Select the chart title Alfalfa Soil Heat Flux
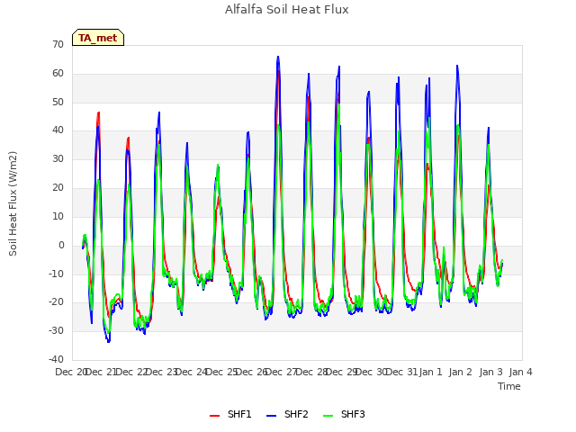 287,10
